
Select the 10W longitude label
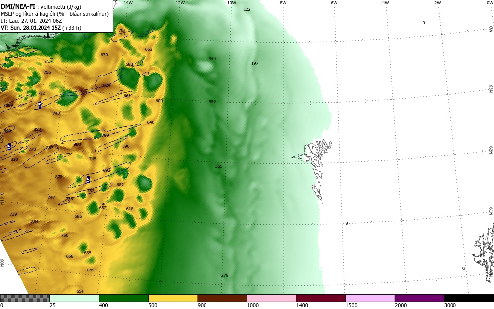click(232, 3)
